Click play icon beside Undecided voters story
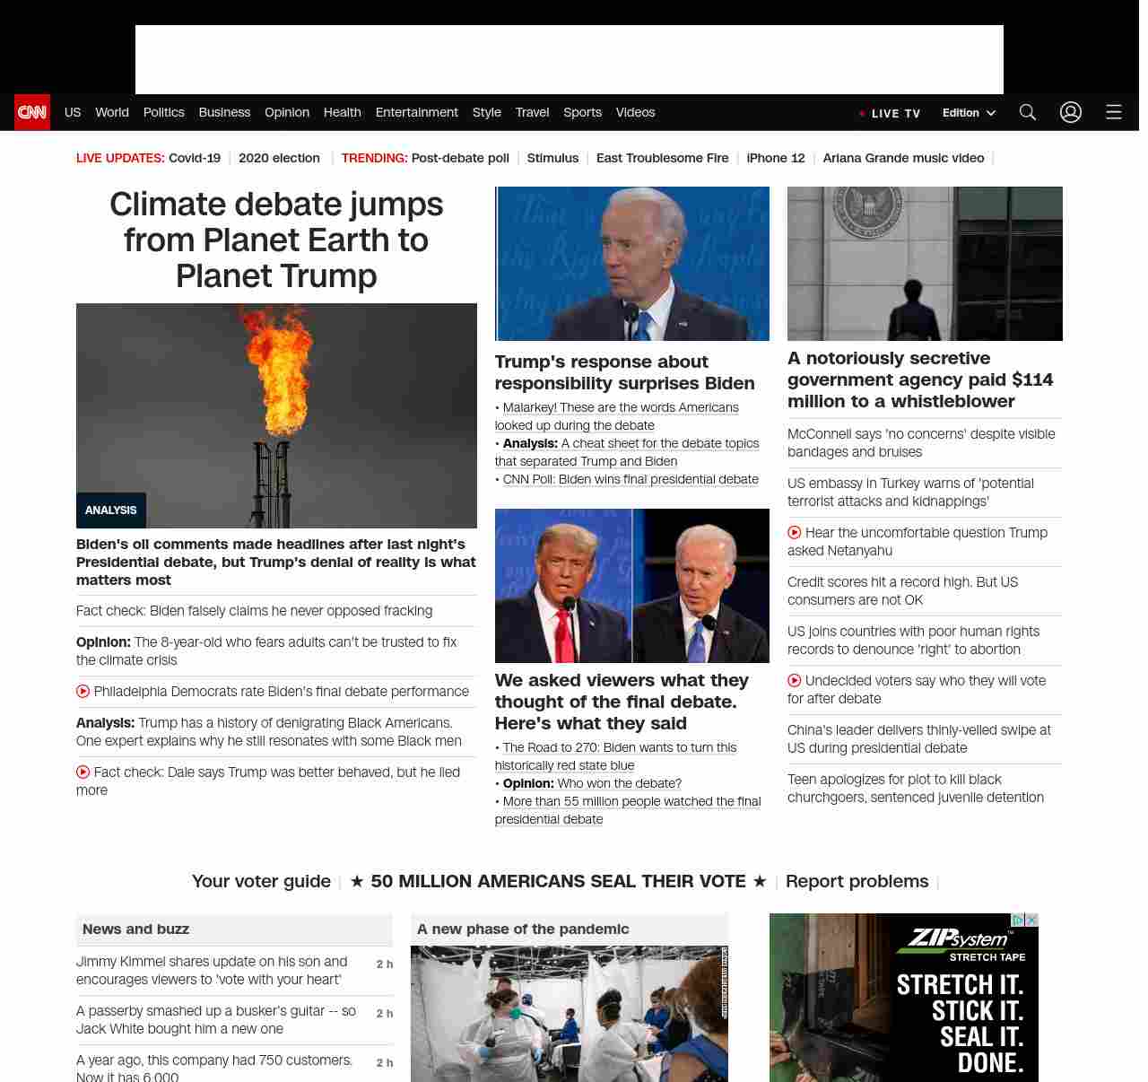The width and height of the screenshot is (1148, 1082). pyautogui.click(x=795, y=681)
